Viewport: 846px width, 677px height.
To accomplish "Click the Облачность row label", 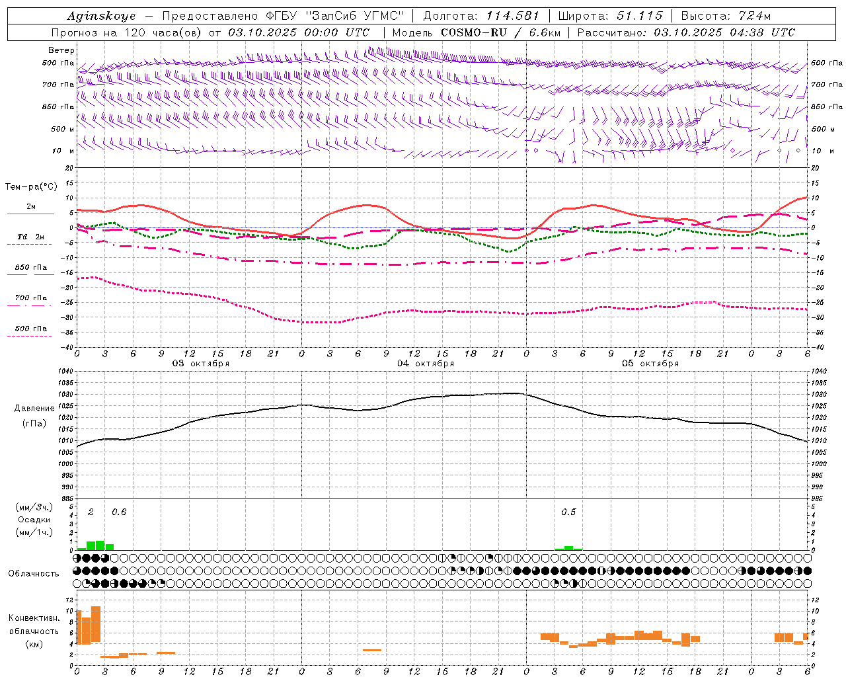I will coord(34,574).
